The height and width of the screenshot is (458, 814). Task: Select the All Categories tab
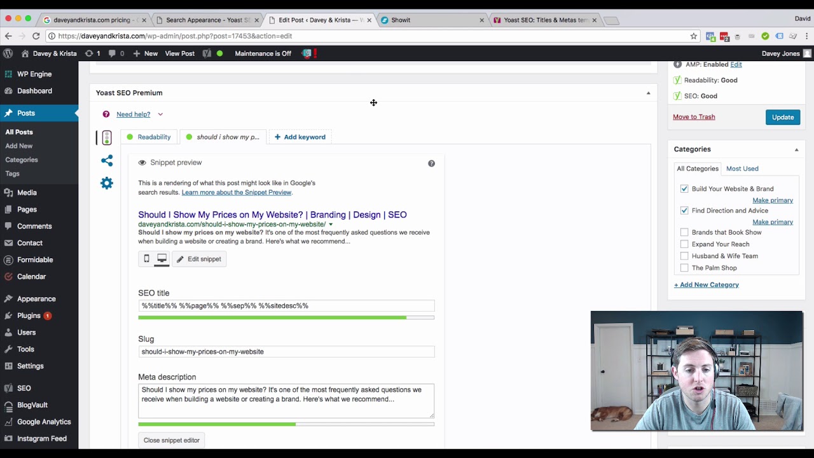coord(698,169)
